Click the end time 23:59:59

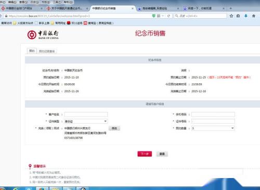(x=197, y=84)
